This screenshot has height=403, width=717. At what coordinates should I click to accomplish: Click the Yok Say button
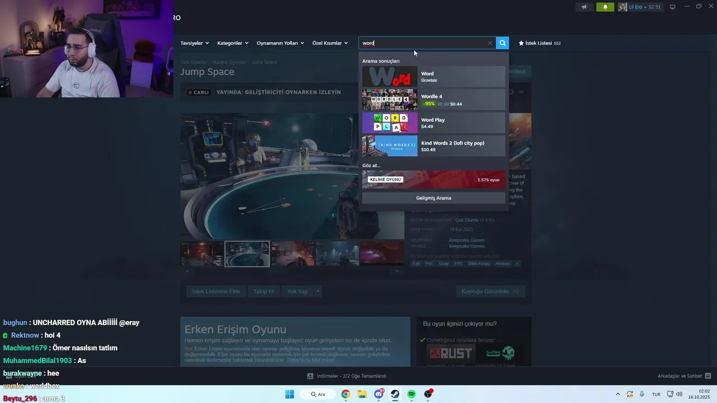[x=297, y=291]
